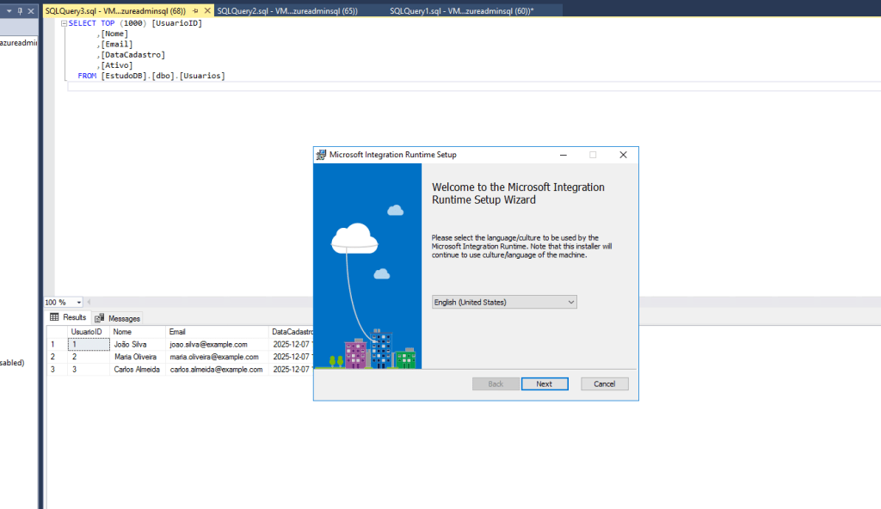
Task: Cancel the Integration Runtime setup
Action: pyautogui.click(x=604, y=383)
